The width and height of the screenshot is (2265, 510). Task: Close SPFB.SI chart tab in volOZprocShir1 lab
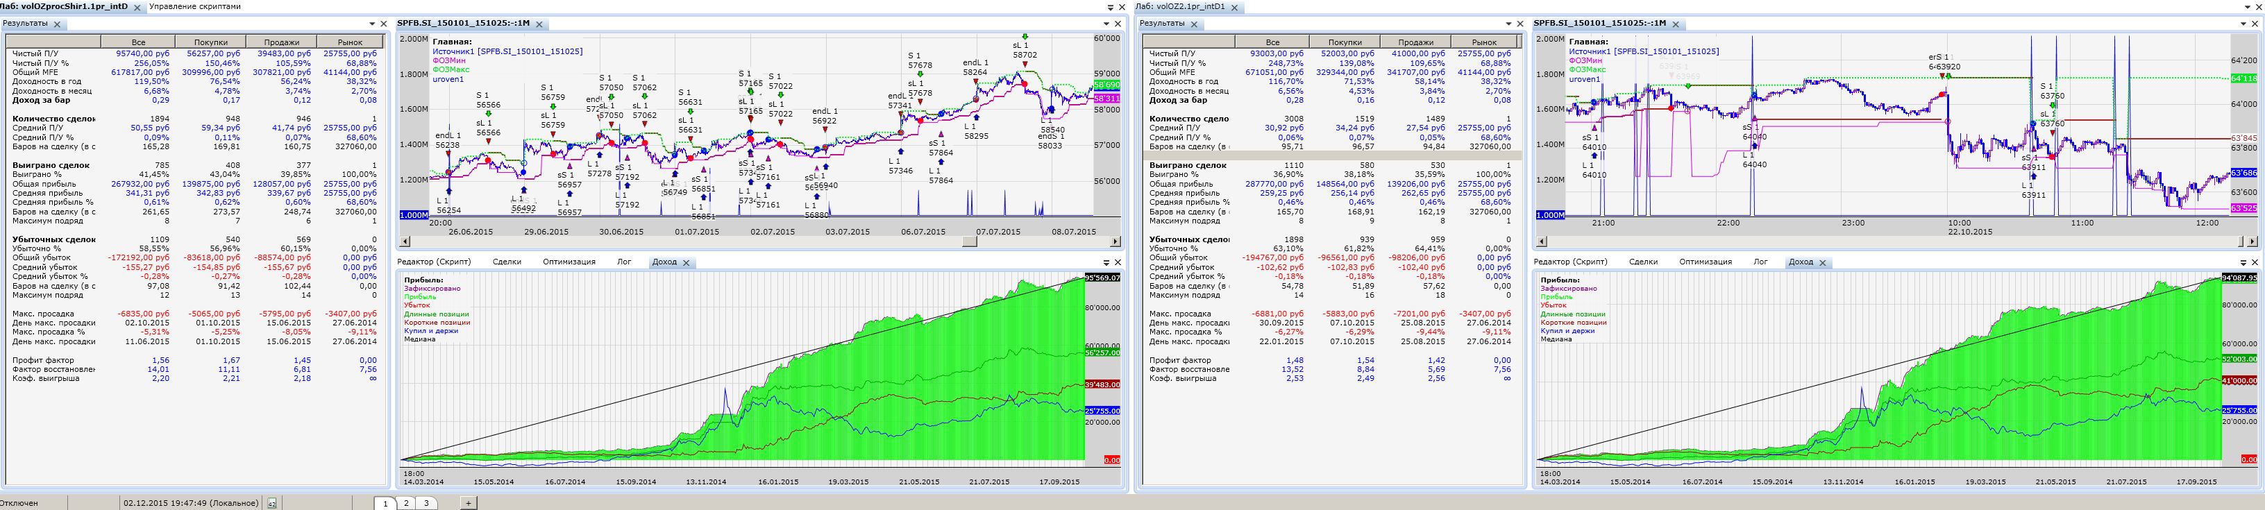pyautogui.click(x=539, y=24)
